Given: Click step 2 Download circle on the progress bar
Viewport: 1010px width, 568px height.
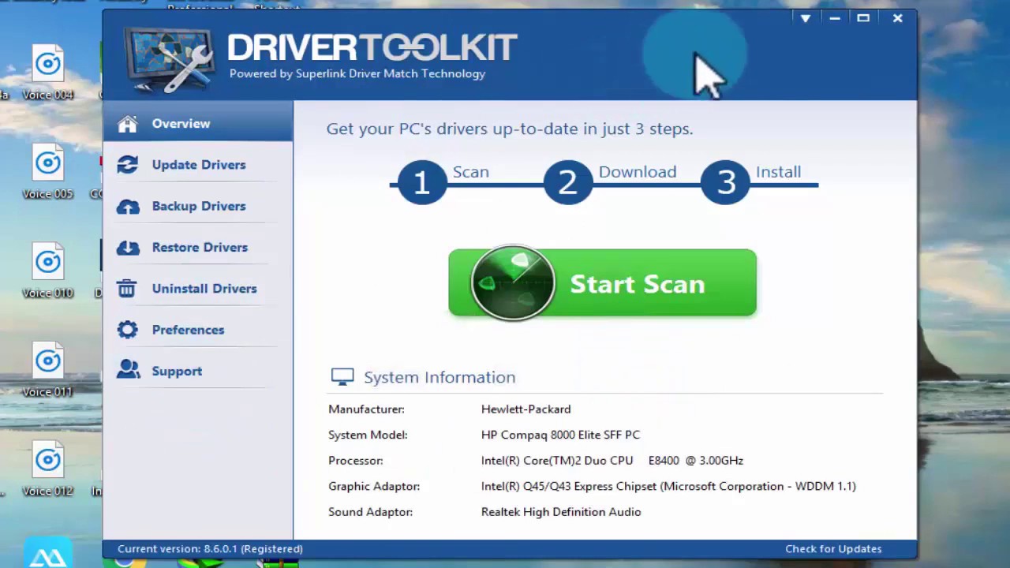Looking at the screenshot, I should (568, 181).
